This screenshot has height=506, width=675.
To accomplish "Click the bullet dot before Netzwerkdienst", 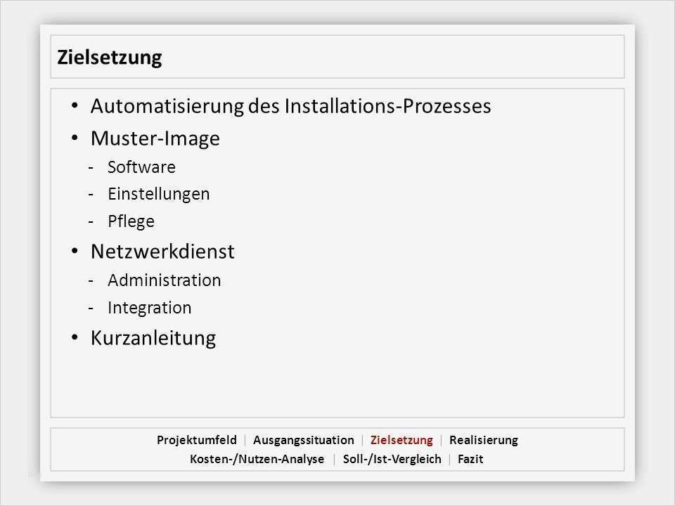I will (76, 252).
